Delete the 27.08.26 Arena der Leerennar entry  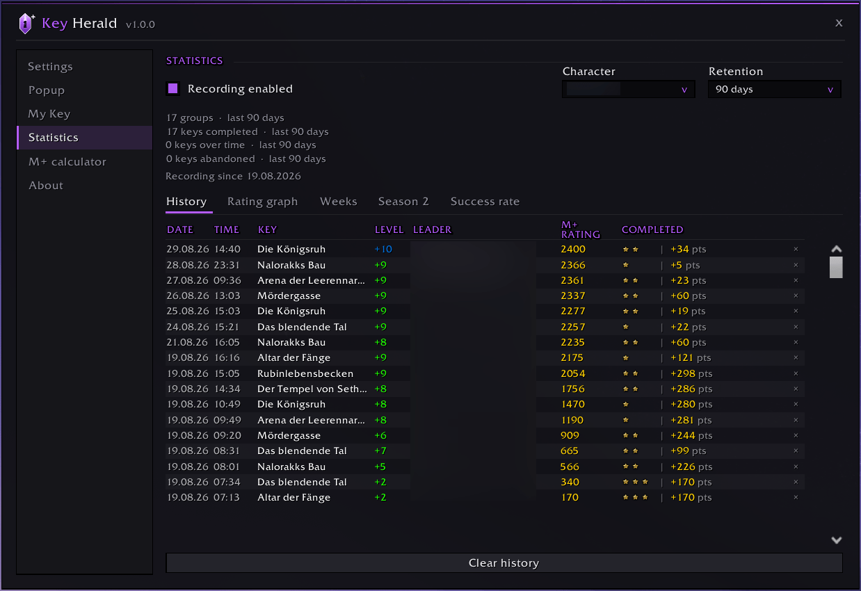click(796, 280)
